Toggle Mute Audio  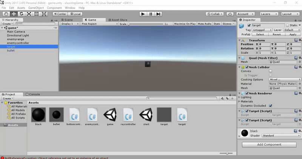[x=205, y=24]
